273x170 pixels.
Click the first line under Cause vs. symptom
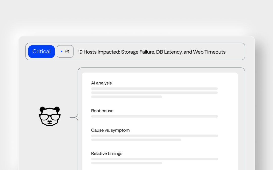click(x=155, y=136)
